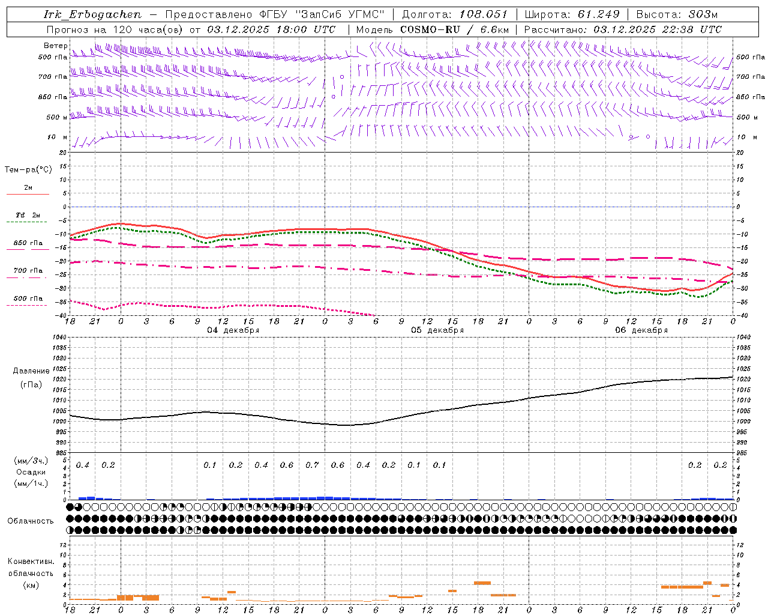This screenshot has width=768, height=615.
Task: Click the 700 гПа temperature legend label
Action: pyautogui.click(x=28, y=271)
